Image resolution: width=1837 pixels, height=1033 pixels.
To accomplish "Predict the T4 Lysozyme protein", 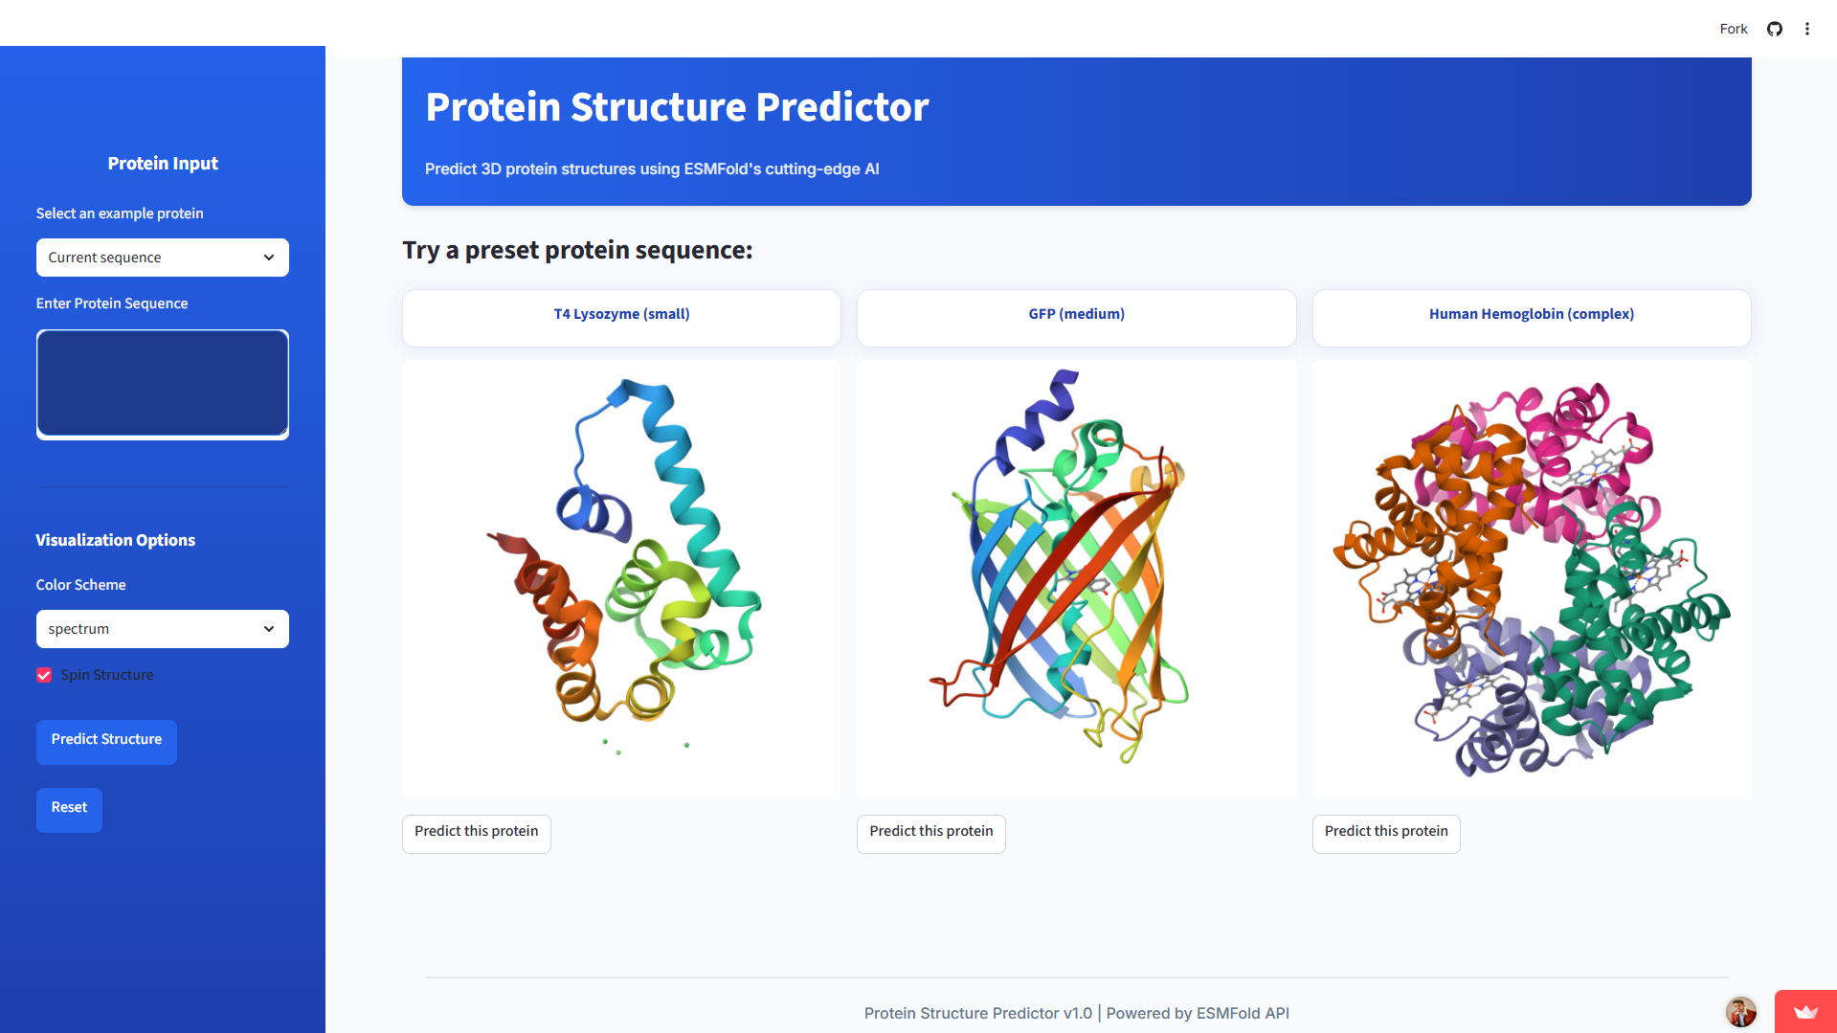I will point(476,834).
